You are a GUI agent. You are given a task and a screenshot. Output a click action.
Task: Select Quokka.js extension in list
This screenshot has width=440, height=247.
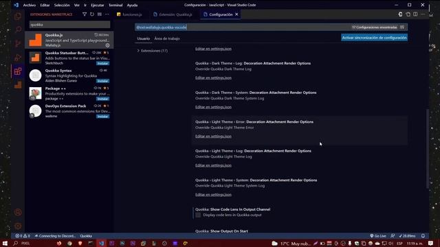point(69,40)
